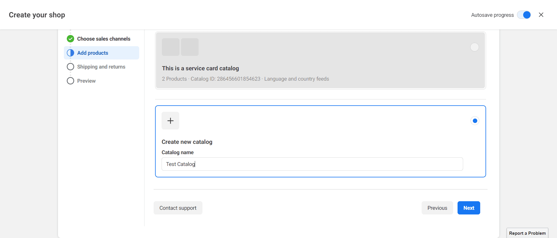The height and width of the screenshot is (238, 557).
Task: Click the green checkmark step icon
Action: [x=70, y=39]
